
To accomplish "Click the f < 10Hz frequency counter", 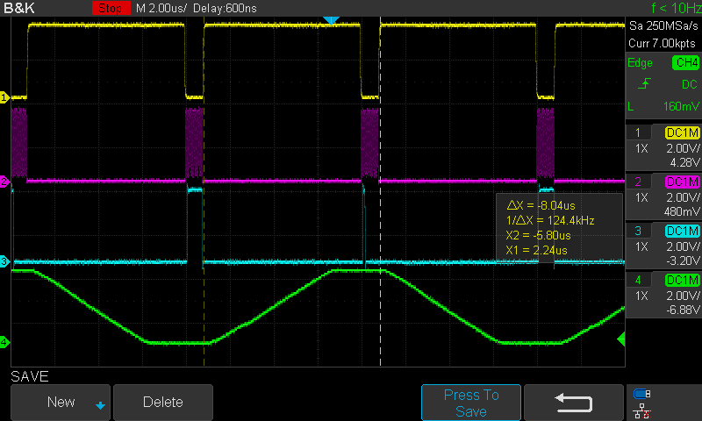I will point(677,8).
